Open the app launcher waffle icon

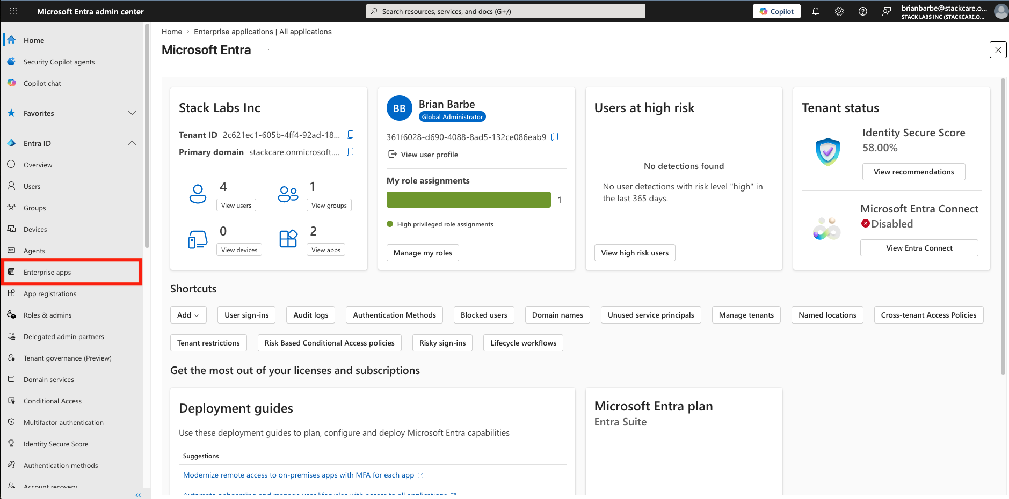pos(13,11)
